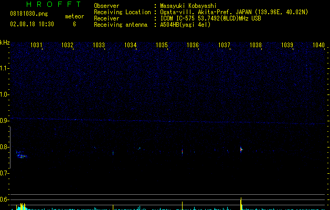Click the 0.8 frequency axis label
The image size is (330, 210).
tap(5, 147)
